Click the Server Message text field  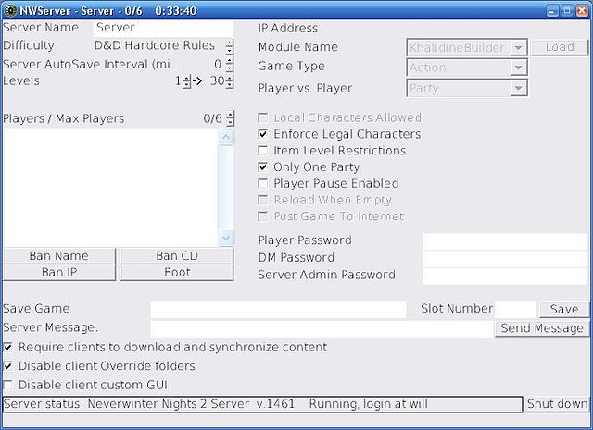322,328
